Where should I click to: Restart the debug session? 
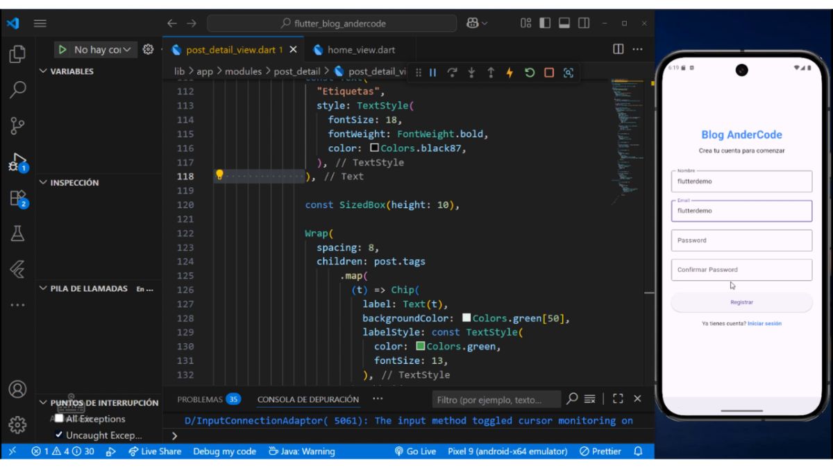tap(530, 72)
